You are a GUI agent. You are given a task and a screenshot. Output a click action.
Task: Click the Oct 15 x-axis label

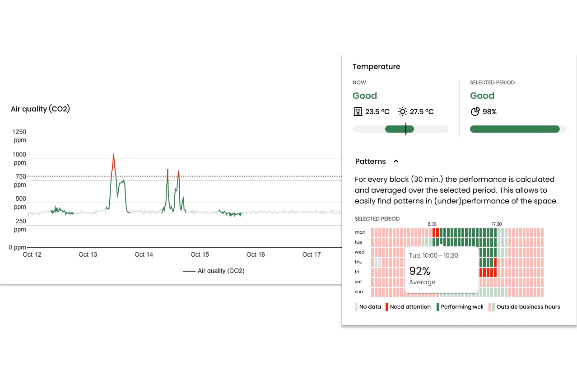pos(200,254)
